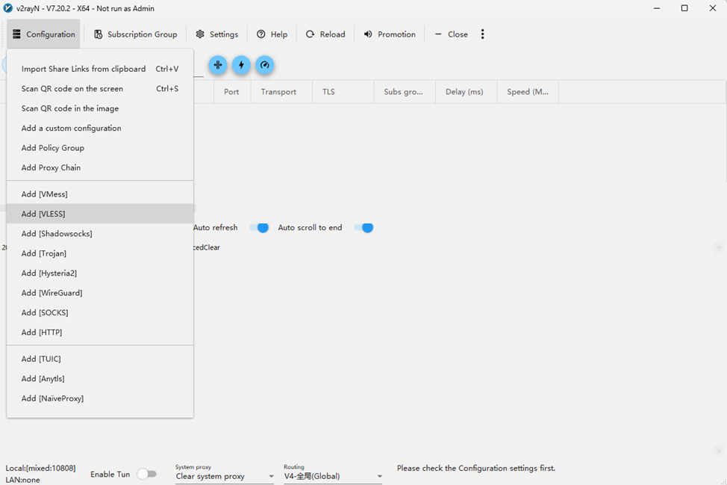Click the Close toolbar button
Image resolution: width=727 pixels, height=485 pixels.
pos(451,34)
